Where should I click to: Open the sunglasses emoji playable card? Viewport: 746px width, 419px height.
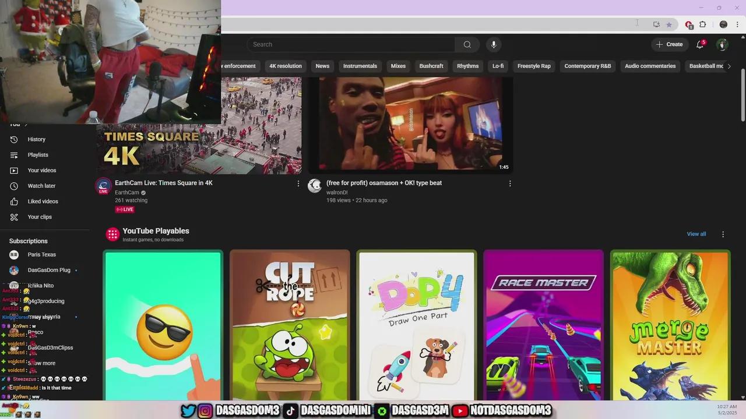163,325
